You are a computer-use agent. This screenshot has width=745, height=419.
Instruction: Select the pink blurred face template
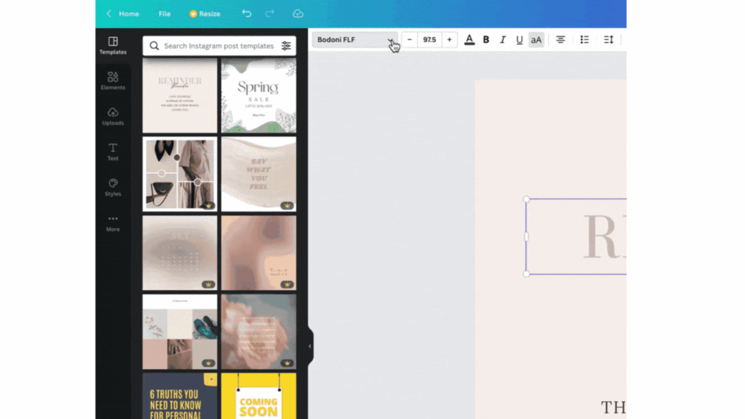(259, 253)
